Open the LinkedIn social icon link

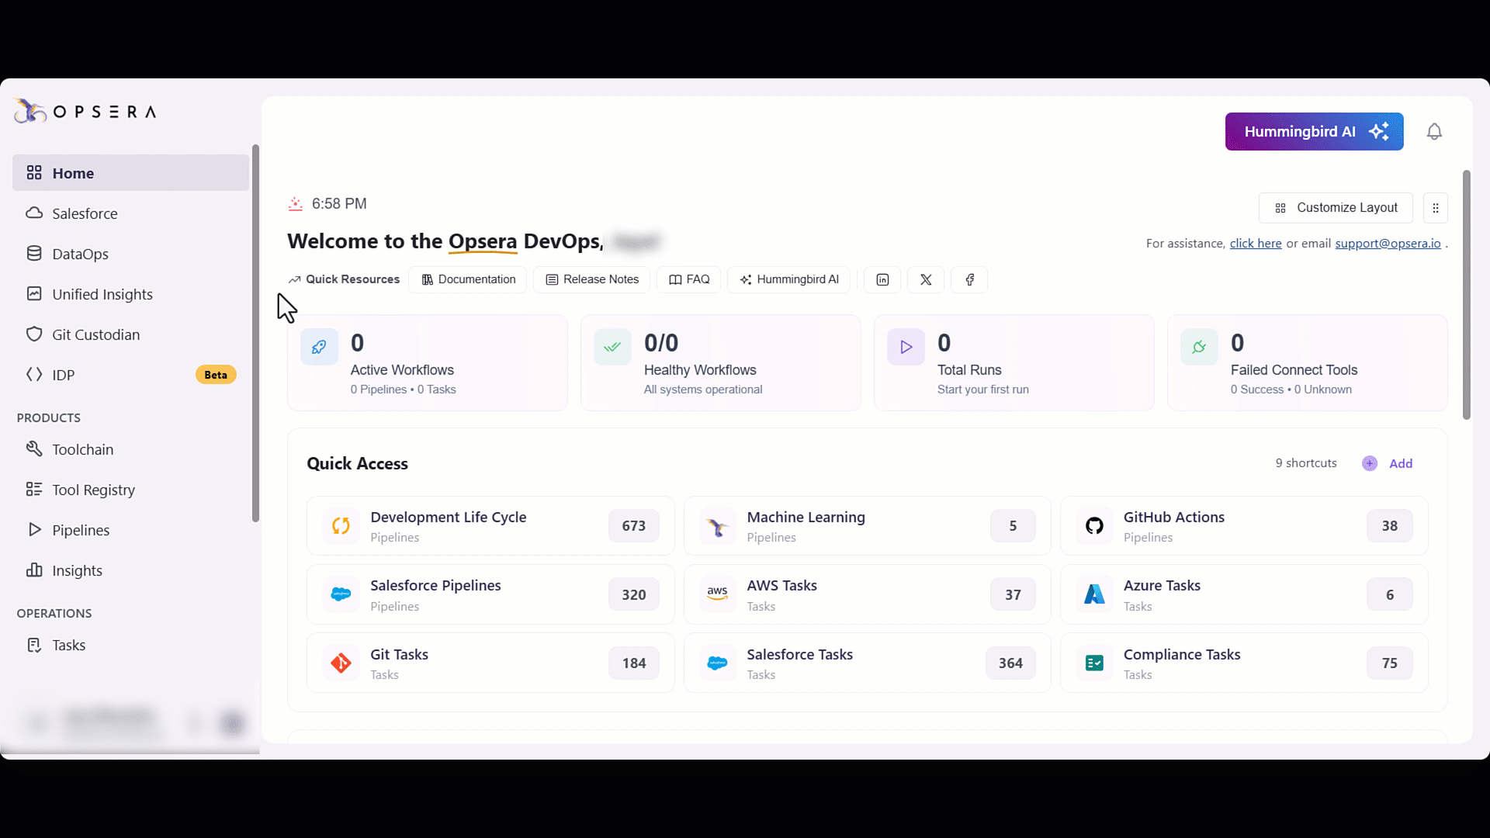(x=882, y=280)
